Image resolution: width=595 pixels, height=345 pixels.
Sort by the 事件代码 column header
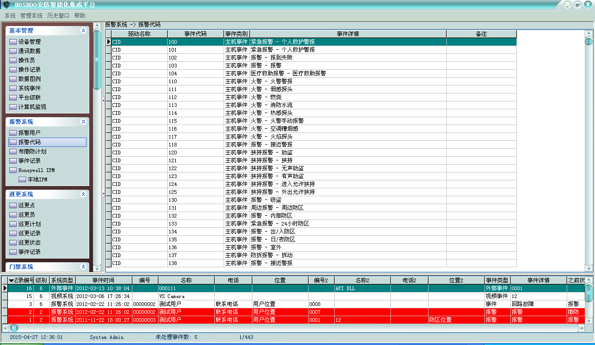click(x=195, y=34)
